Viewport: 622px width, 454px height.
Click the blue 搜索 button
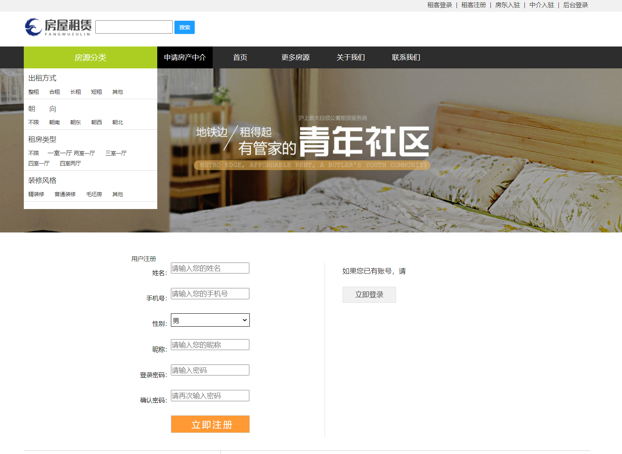tap(185, 27)
